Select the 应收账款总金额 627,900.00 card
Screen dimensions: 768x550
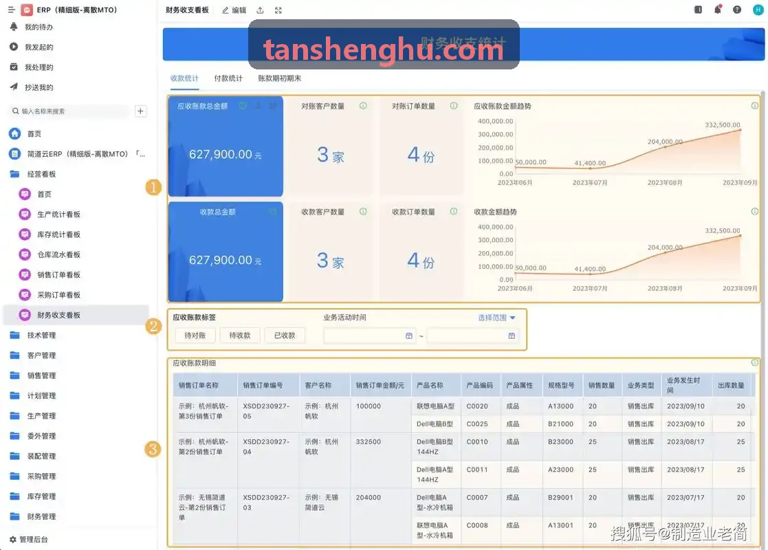coord(226,146)
